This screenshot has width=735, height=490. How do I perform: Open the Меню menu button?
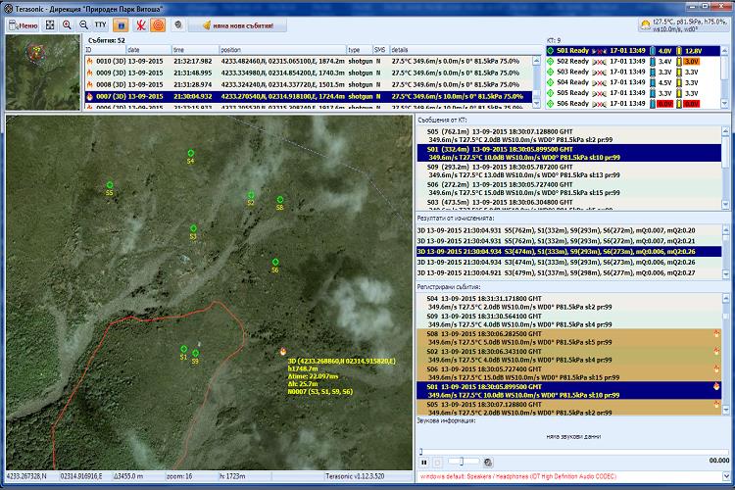click(x=24, y=25)
